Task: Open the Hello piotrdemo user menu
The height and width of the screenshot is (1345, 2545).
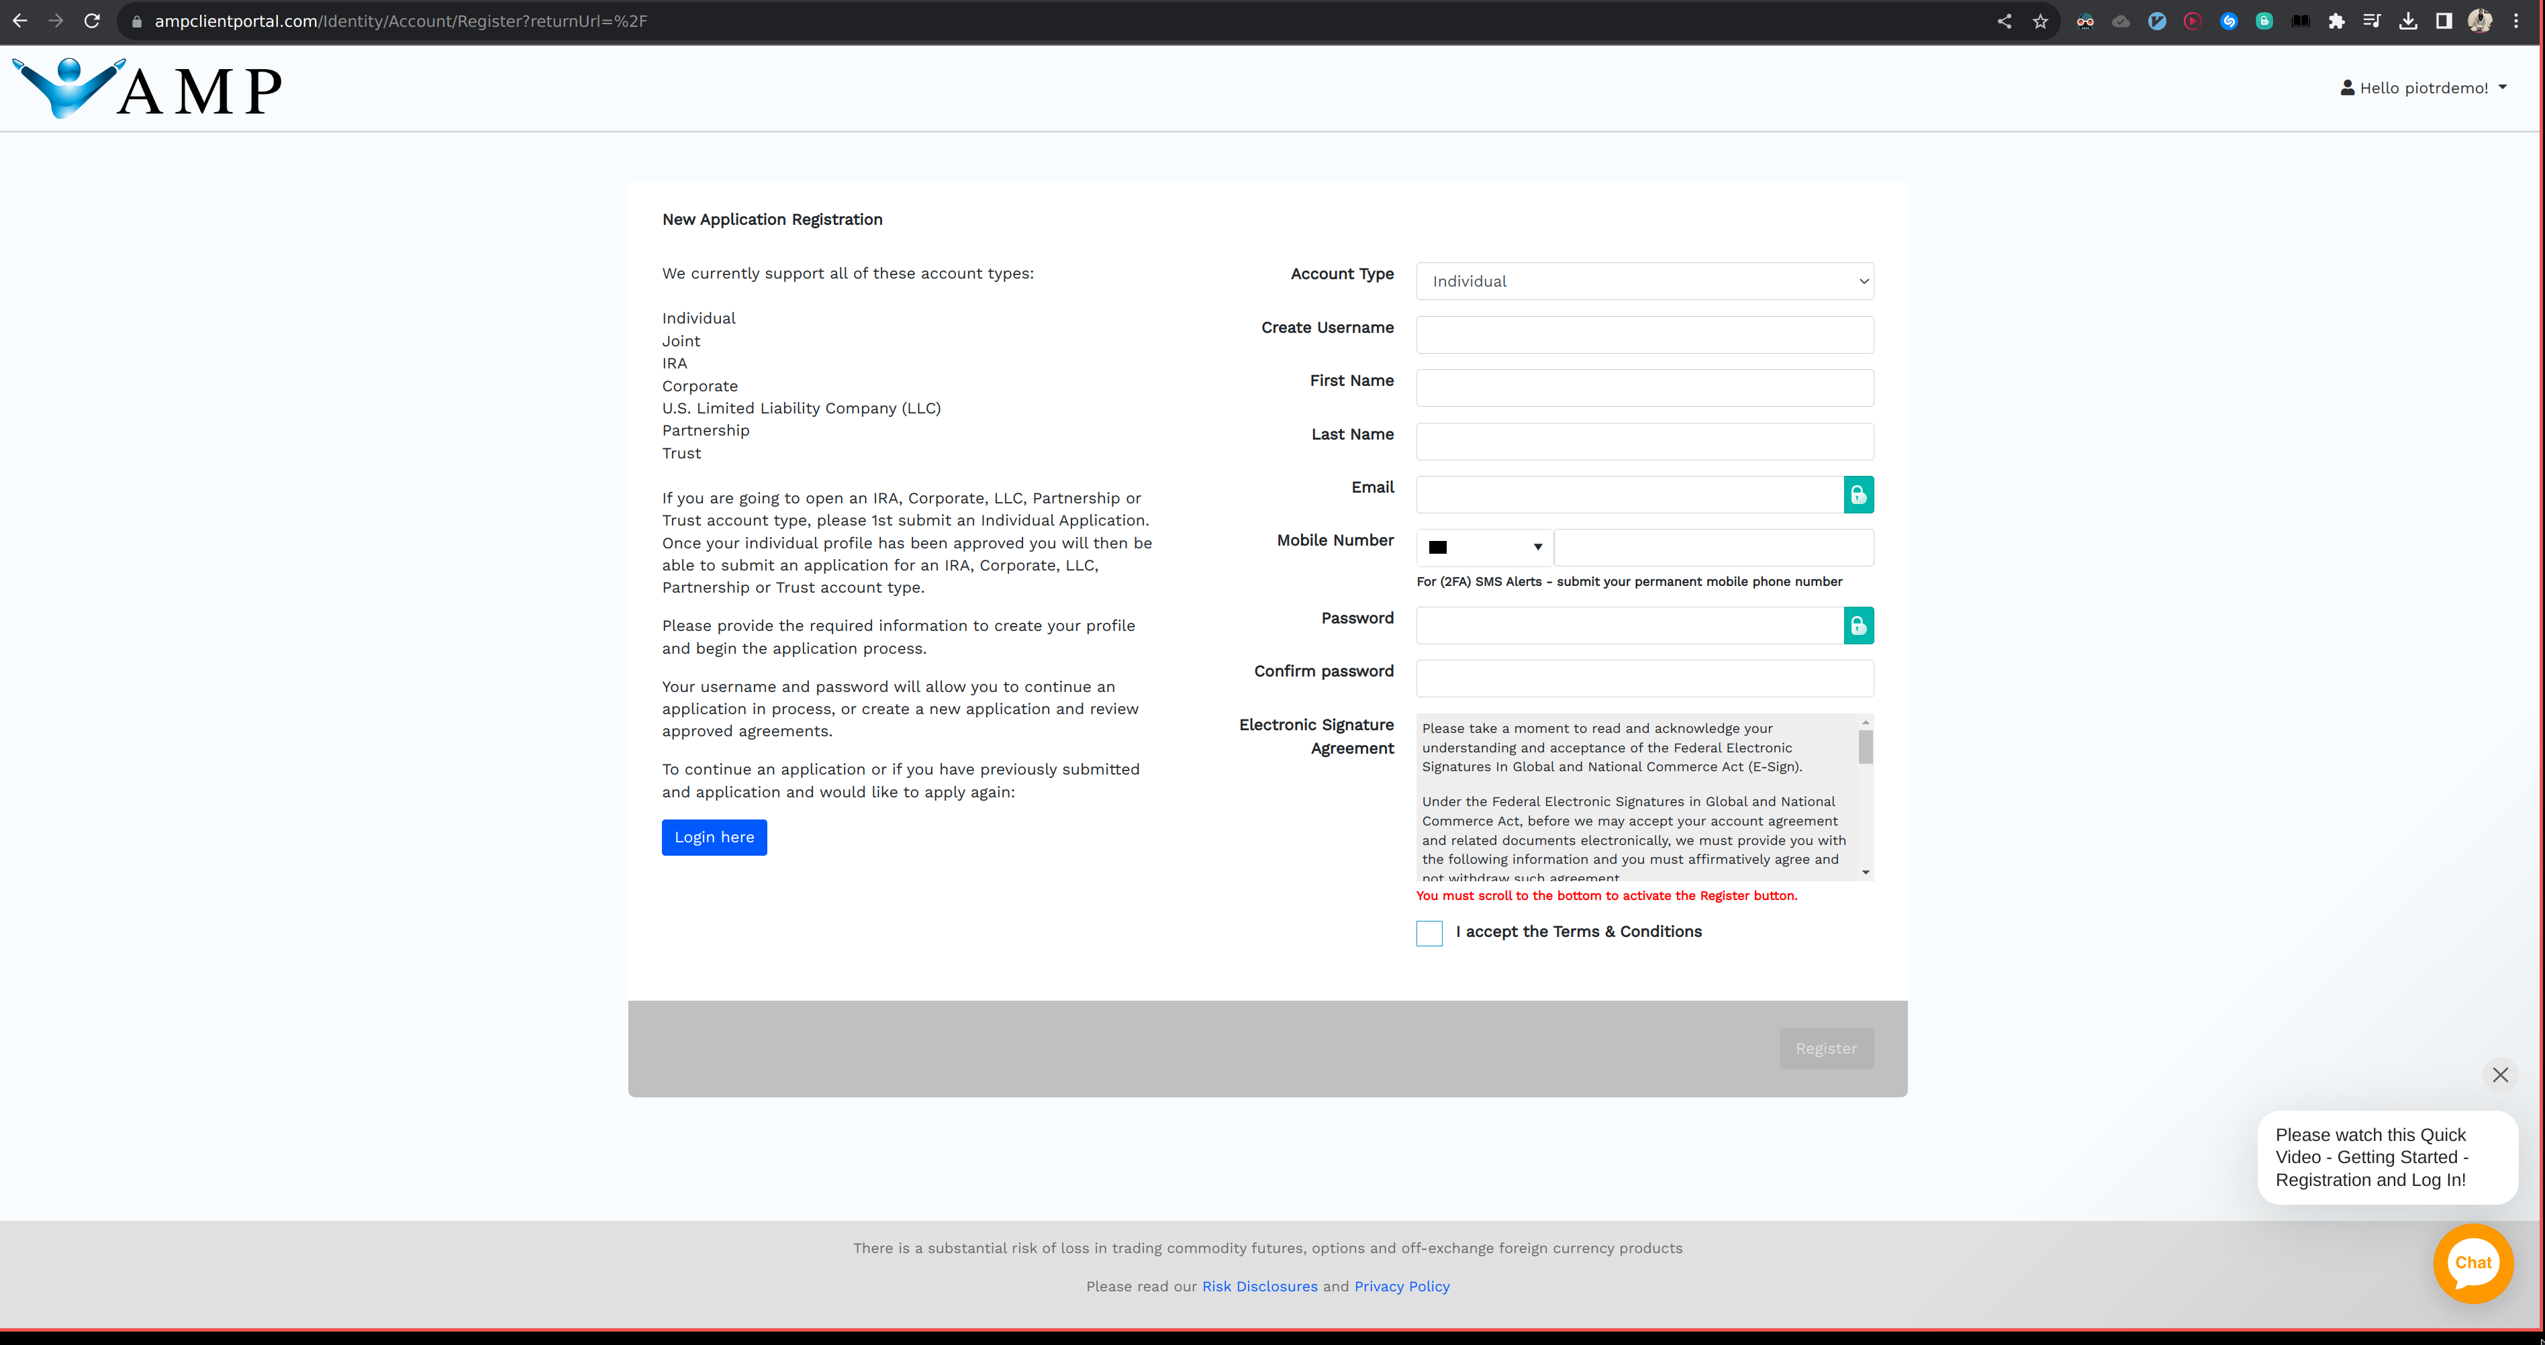Action: [2423, 88]
